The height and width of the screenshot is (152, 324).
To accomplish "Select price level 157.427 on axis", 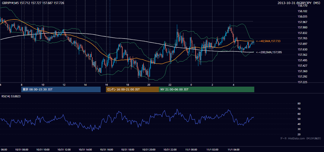I will point(302,66).
